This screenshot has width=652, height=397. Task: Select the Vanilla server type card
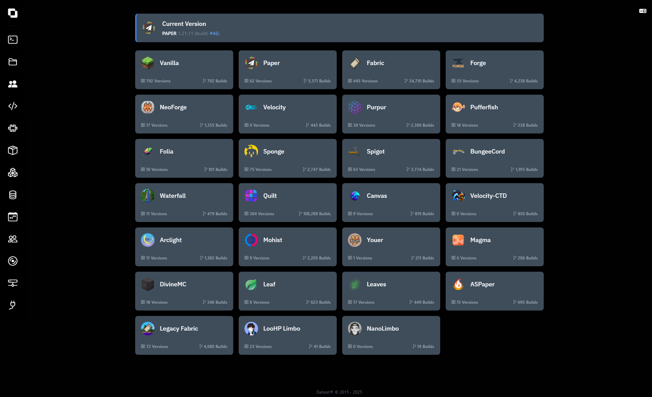point(184,70)
